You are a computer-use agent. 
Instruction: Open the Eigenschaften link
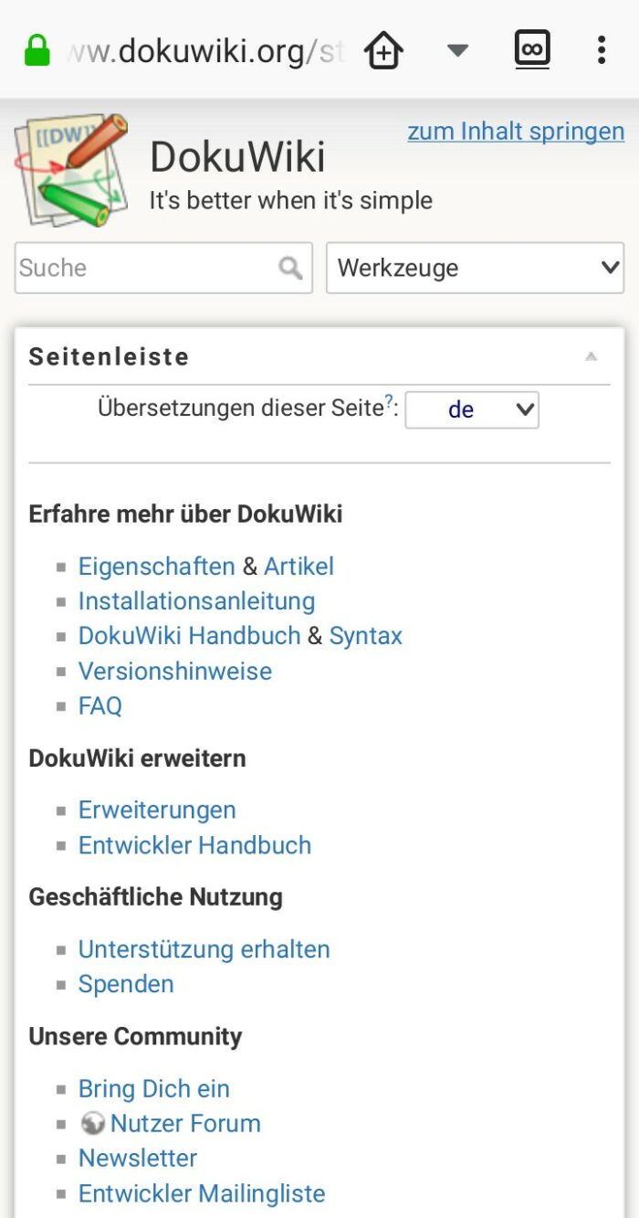tap(157, 566)
